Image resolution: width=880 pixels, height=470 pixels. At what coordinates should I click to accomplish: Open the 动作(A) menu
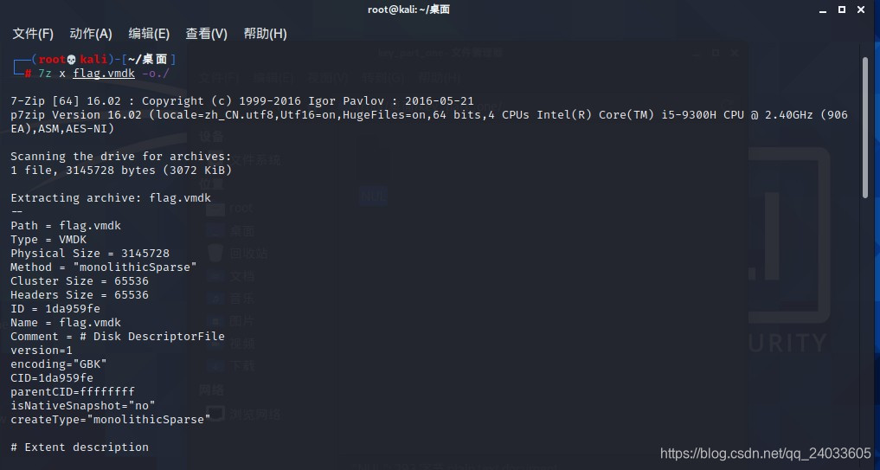[x=91, y=34]
